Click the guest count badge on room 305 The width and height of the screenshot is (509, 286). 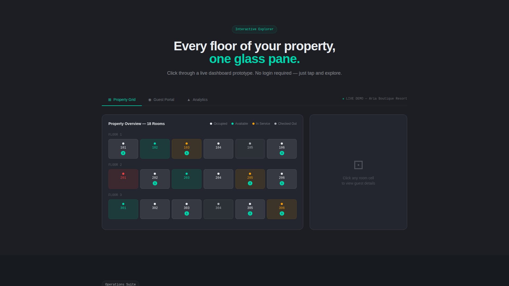coord(250,213)
